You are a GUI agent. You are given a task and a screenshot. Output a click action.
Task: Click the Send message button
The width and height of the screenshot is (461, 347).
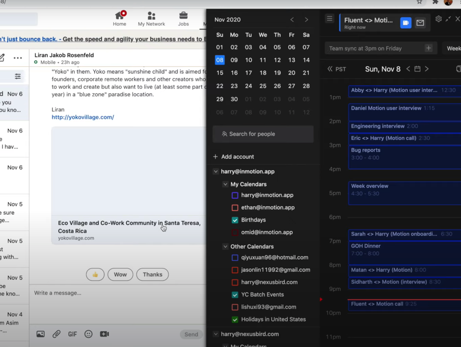click(191, 334)
